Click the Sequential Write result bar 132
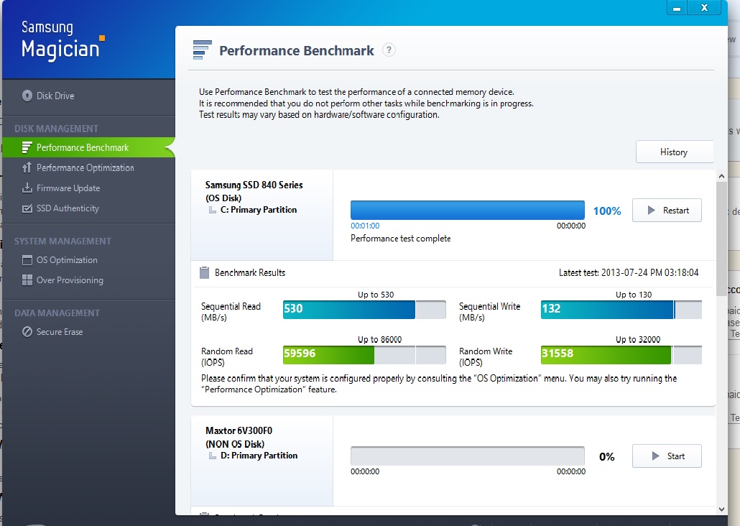The width and height of the screenshot is (740, 526). pyautogui.click(x=621, y=310)
